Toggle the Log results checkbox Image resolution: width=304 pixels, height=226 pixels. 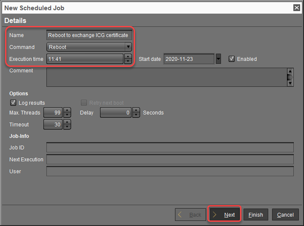(x=12, y=103)
